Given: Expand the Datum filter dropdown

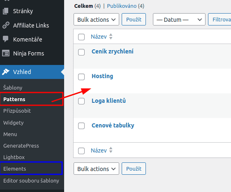Looking at the screenshot, I should tap(179, 19).
